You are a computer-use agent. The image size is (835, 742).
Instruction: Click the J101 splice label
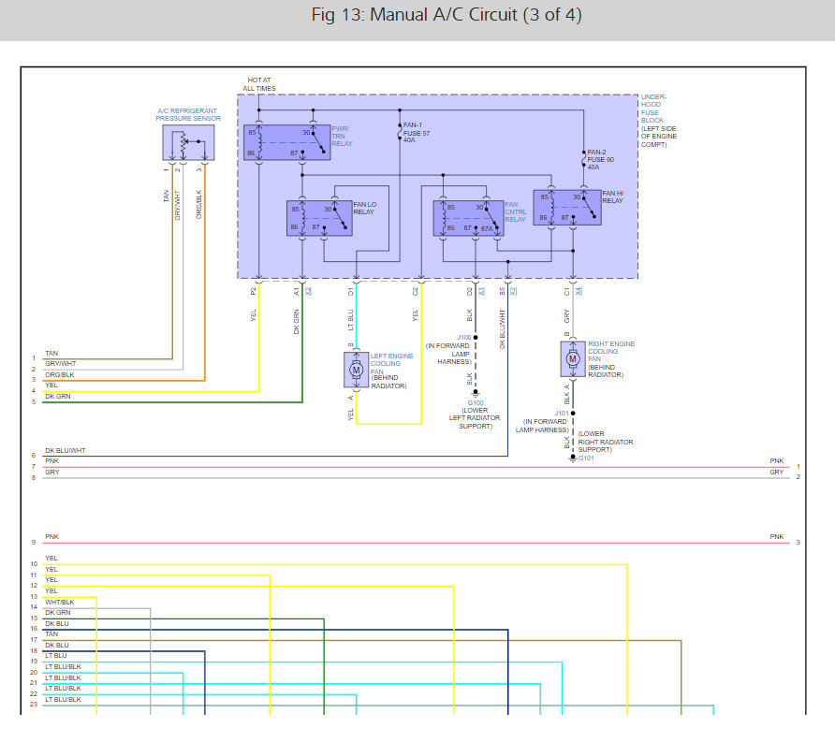coord(562,413)
